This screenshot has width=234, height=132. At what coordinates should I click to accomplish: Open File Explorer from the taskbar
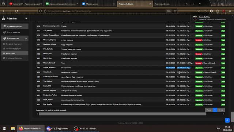point(13,129)
